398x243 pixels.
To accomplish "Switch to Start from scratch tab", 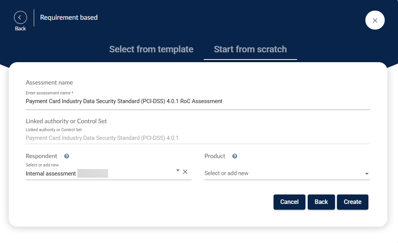I will (x=250, y=49).
